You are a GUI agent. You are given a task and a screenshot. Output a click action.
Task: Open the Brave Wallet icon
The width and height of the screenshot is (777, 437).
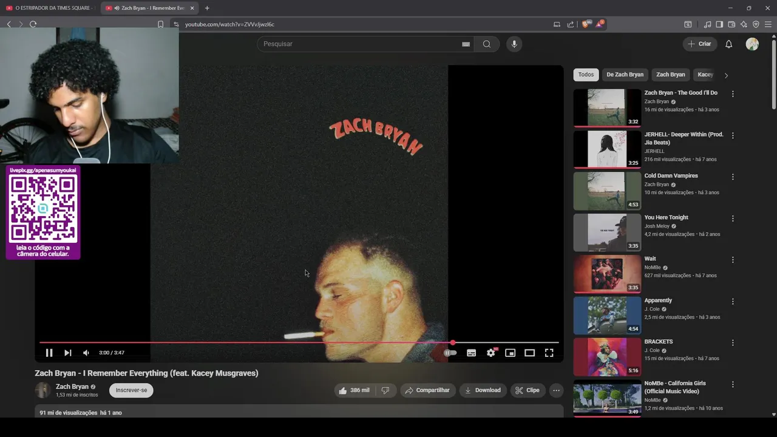pyautogui.click(x=731, y=24)
